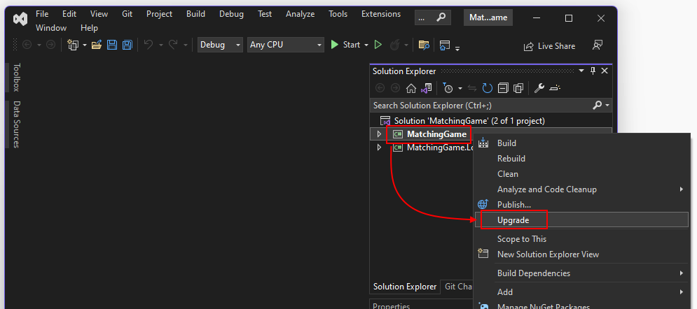Toggle Preview Selected Items icon
This screenshot has width=697, height=309.
pyautogui.click(x=555, y=88)
